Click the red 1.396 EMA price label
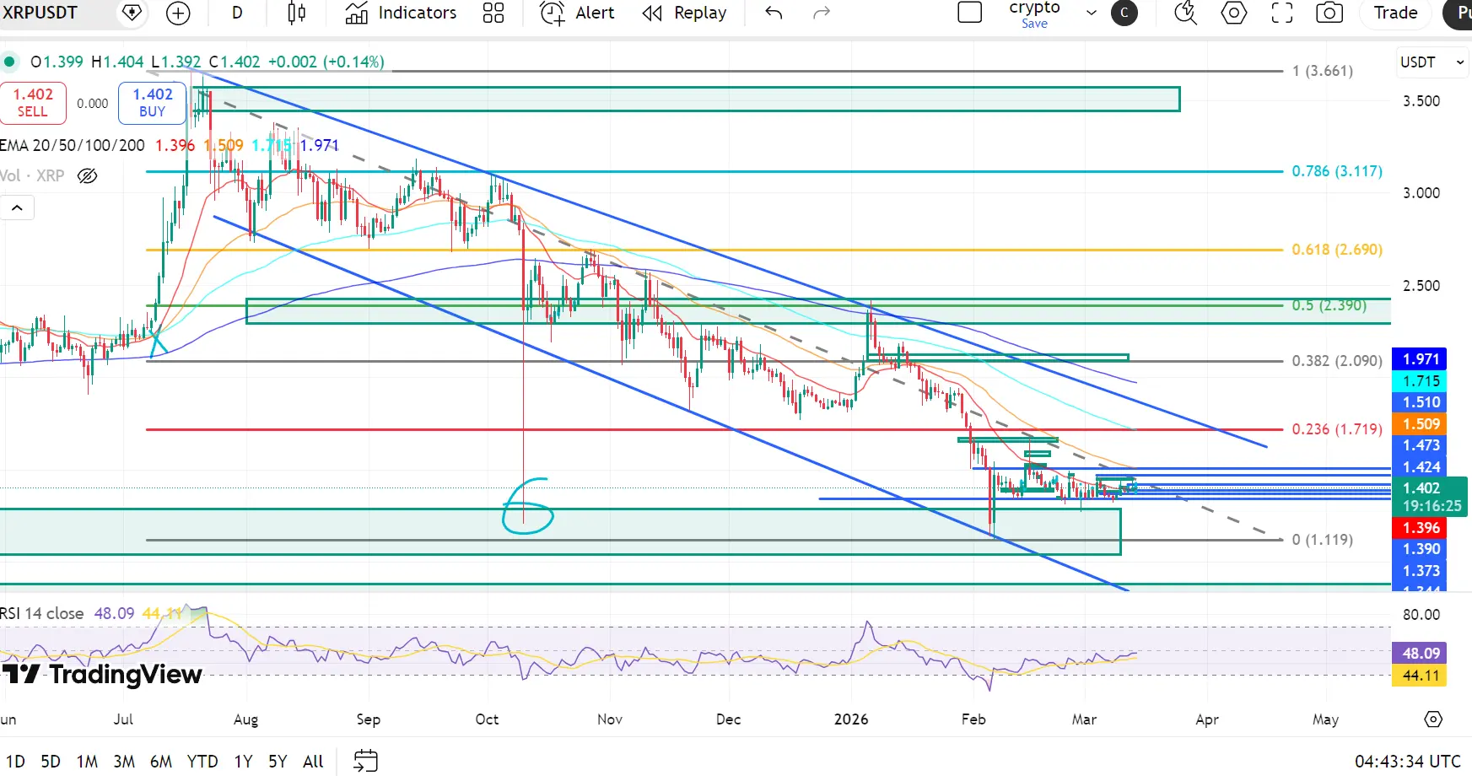The image size is (1472, 781). pos(1421,528)
